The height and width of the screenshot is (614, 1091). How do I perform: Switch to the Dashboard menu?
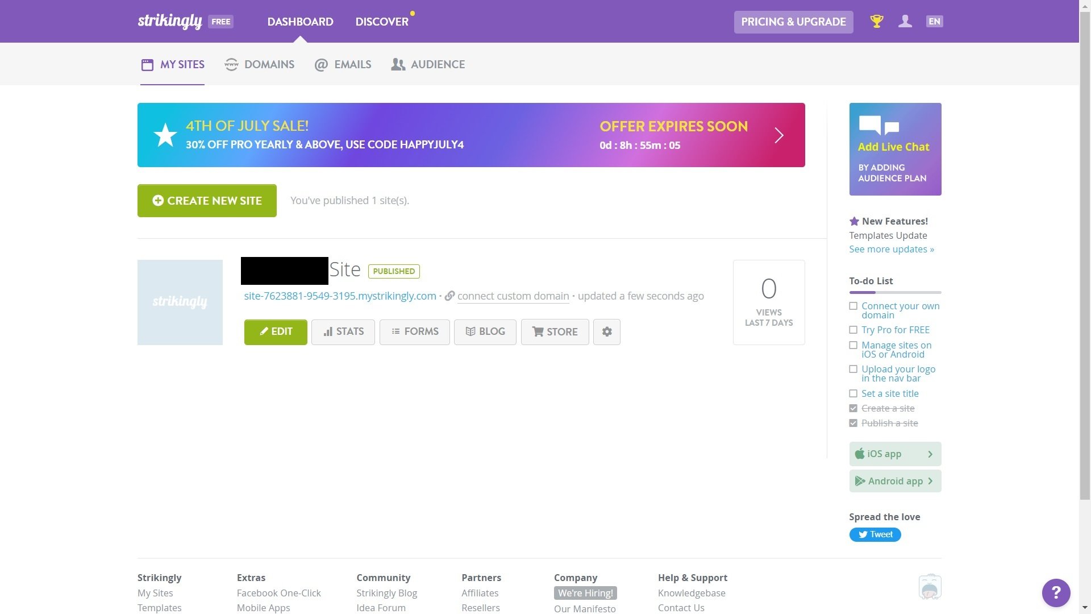click(x=300, y=22)
